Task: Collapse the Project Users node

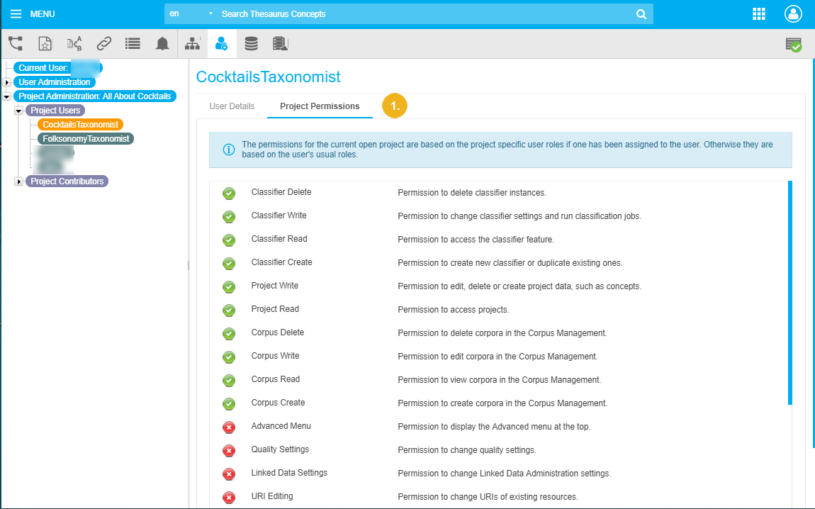Action: 19,111
